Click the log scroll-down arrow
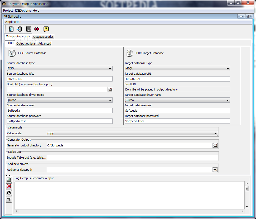 tap(247, 207)
